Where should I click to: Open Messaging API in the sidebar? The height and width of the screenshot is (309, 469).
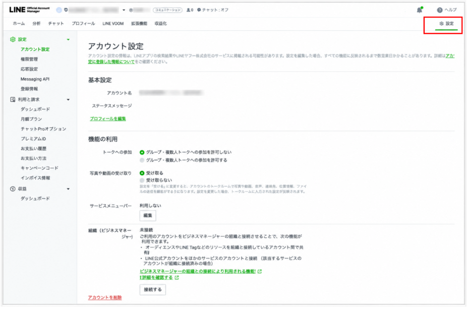(x=35, y=79)
